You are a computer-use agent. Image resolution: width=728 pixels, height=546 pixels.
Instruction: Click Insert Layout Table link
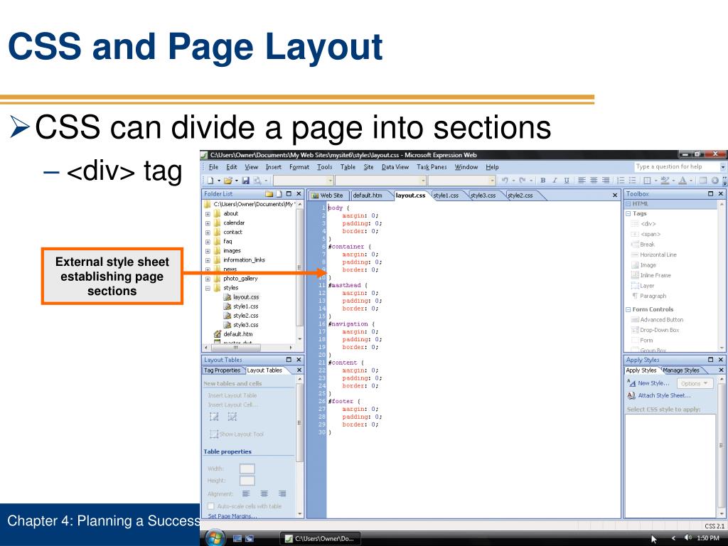tap(232, 395)
